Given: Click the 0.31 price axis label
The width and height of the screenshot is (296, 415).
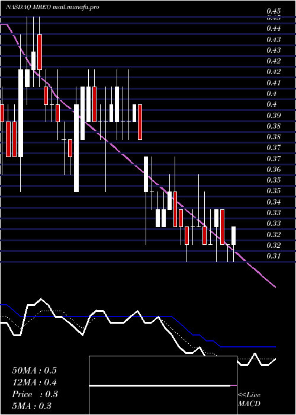Looking at the screenshot, I should [274, 256].
